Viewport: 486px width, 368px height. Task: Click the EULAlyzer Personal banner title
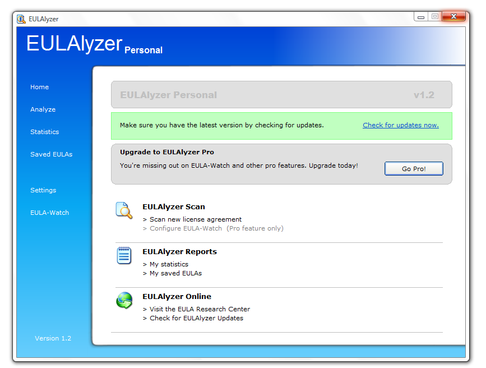(168, 95)
